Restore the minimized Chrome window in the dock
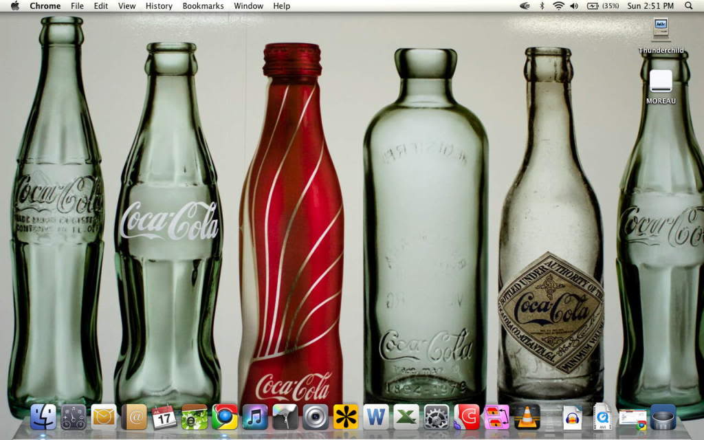 [632, 419]
